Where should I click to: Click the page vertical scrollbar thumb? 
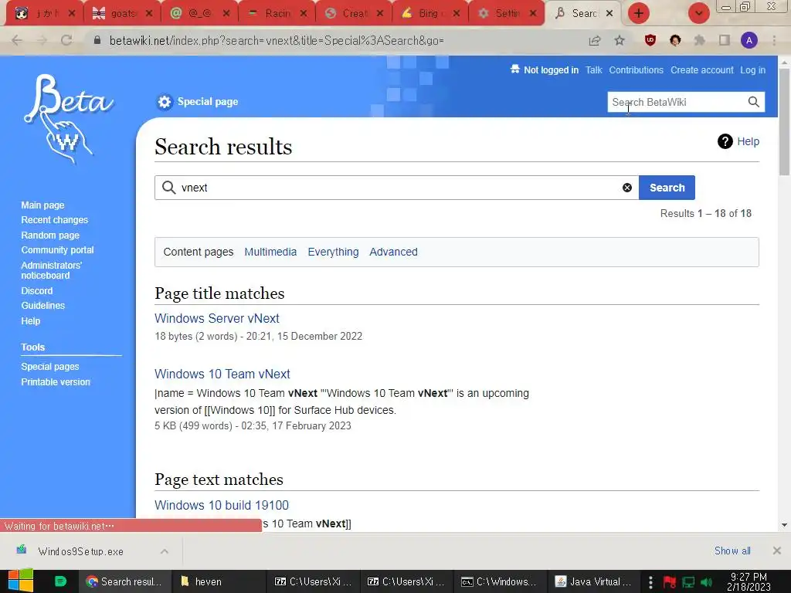[784, 122]
